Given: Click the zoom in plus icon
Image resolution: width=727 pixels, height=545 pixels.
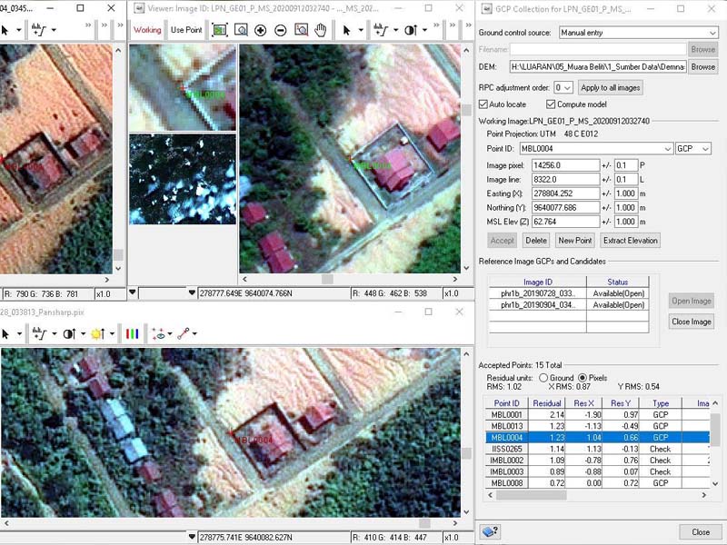Looking at the screenshot, I should click(260, 30).
